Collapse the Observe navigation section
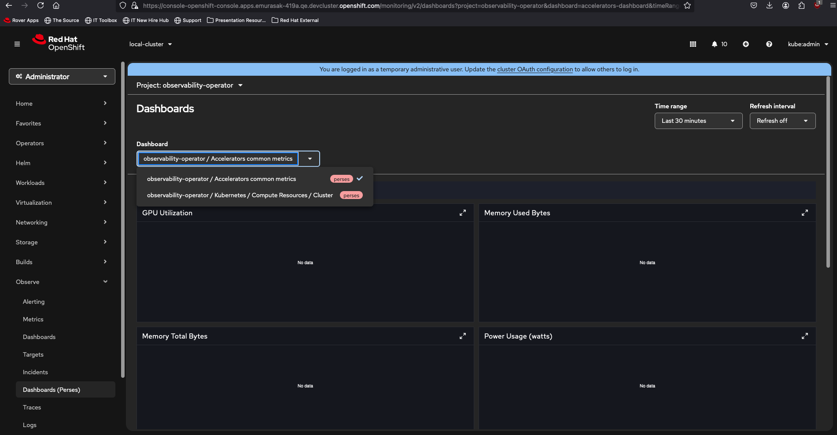Screen dimensions: 837x435 coord(62,282)
